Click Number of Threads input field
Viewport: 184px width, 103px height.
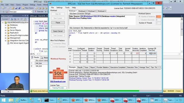coord(158,23)
